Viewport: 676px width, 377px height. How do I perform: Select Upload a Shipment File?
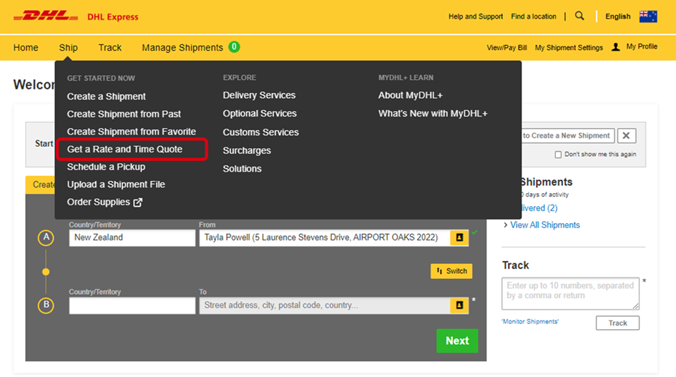pyautogui.click(x=116, y=185)
